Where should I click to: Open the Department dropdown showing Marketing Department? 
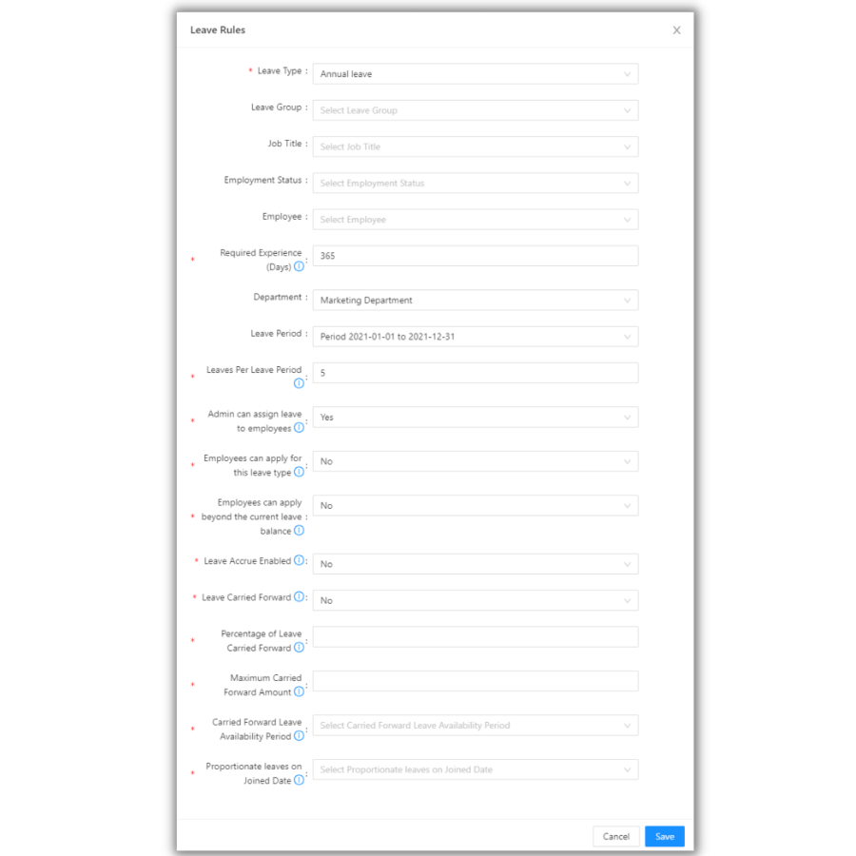(476, 300)
